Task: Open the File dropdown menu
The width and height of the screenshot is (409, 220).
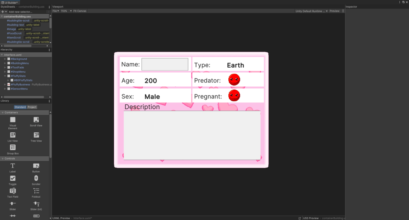Action: 56,11
